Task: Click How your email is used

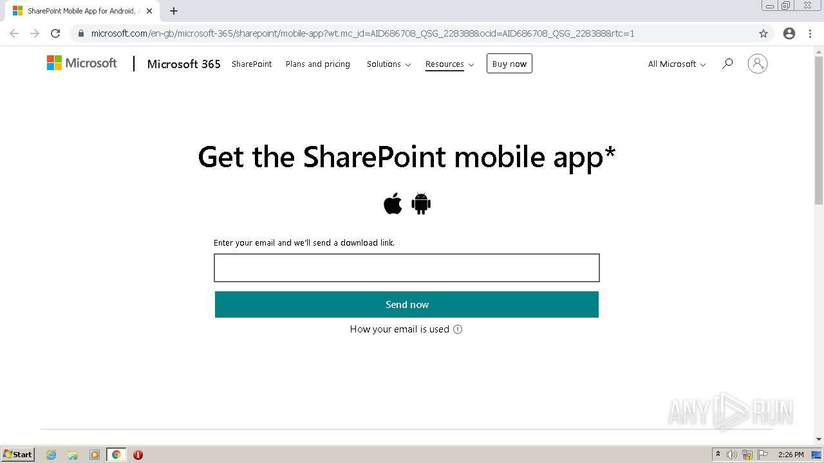Action: [400, 329]
